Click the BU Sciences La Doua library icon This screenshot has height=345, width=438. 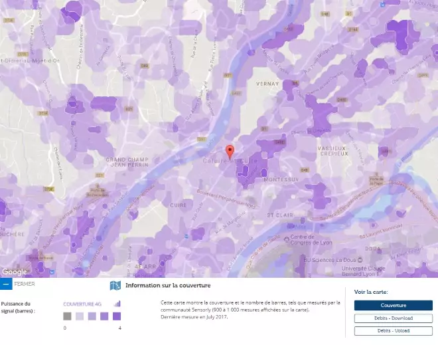(360, 260)
